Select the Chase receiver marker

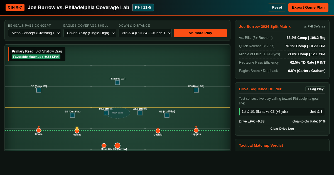[39, 130]
